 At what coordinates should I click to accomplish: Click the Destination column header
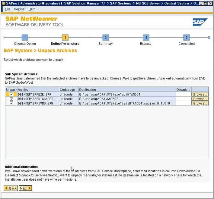(127, 89)
